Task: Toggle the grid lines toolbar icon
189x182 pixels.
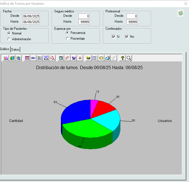Action: [40, 58]
